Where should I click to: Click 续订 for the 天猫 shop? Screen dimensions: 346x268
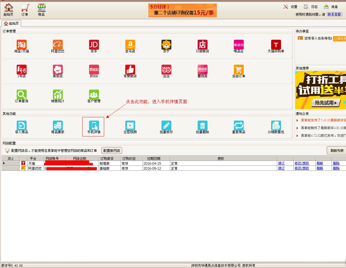pos(281,163)
